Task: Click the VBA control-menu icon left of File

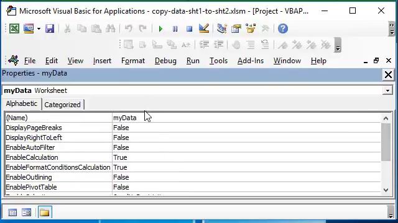Action: (x=13, y=61)
